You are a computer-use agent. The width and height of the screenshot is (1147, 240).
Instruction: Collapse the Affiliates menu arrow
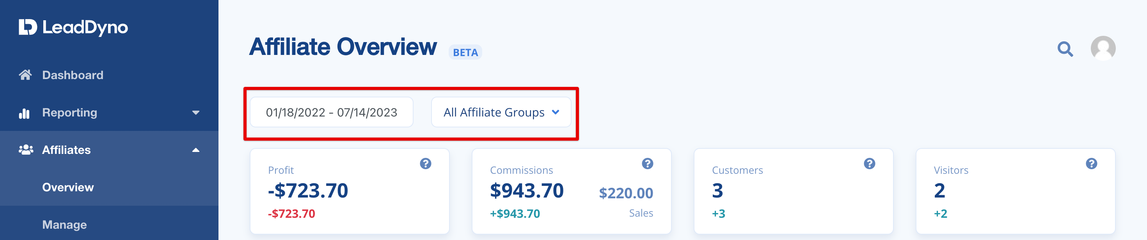(195, 150)
